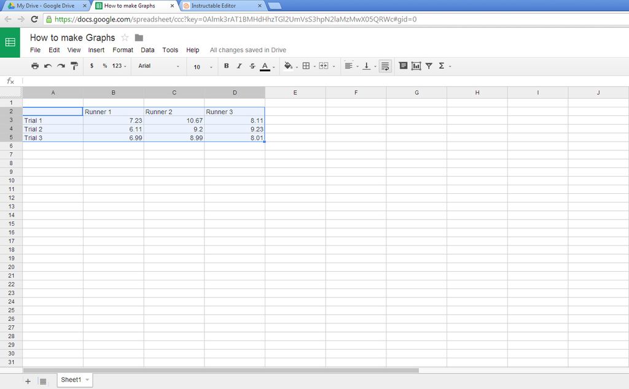Open the vertical align tool
629x389 pixels.
[366, 66]
